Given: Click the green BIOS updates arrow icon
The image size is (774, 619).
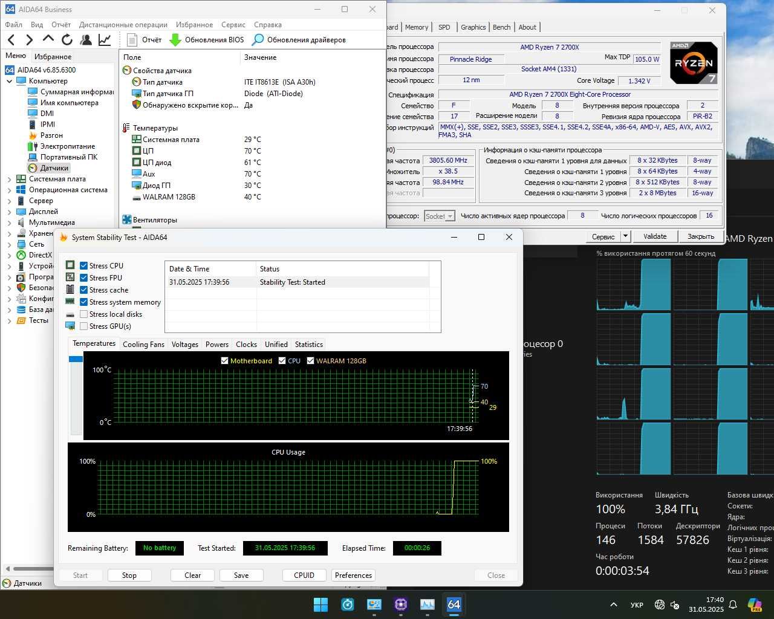Looking at the screenshot, I should [x=175, y=40].
